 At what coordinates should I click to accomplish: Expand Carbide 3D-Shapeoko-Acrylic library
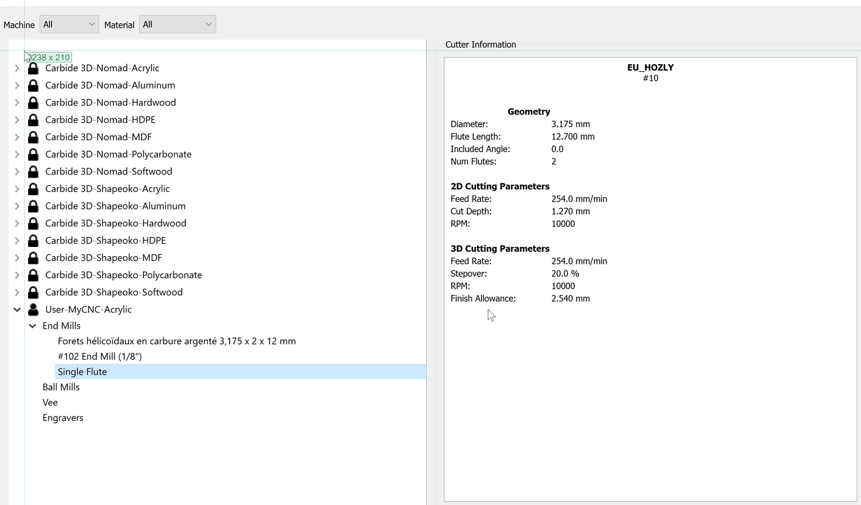coord(17,189)
